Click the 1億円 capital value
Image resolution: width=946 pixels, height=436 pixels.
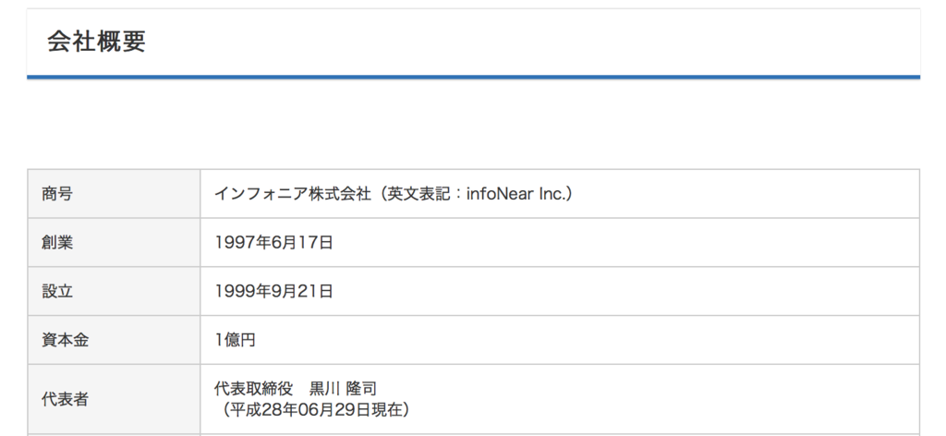point(235,341)
